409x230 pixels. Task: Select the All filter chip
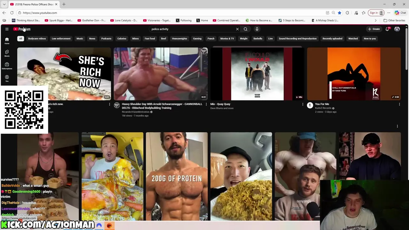pos(20,39)
